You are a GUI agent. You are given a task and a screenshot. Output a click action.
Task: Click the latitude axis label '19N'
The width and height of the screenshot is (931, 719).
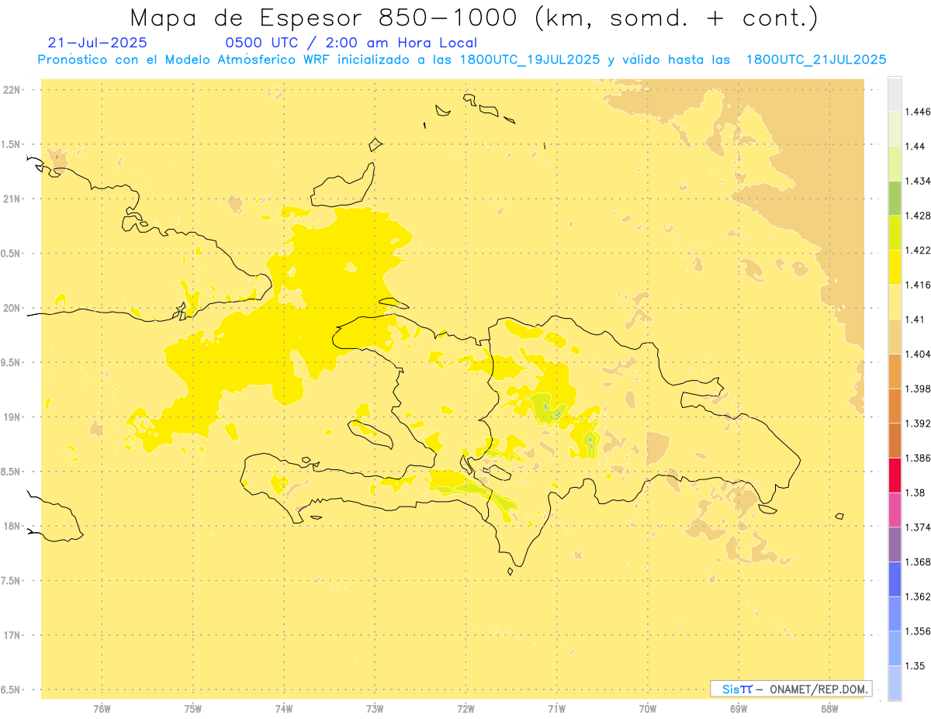12,417
